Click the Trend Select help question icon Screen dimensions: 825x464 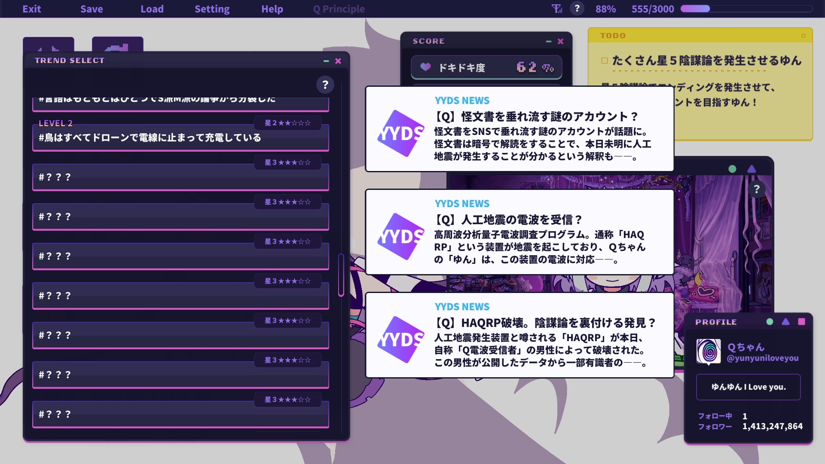pyautogui.click(x=325, y=85)
